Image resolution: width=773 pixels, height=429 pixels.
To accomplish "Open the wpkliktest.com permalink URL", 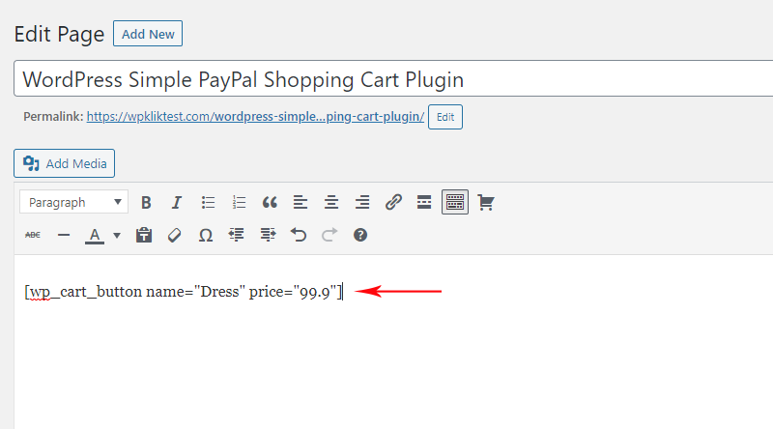I will 255,116.
